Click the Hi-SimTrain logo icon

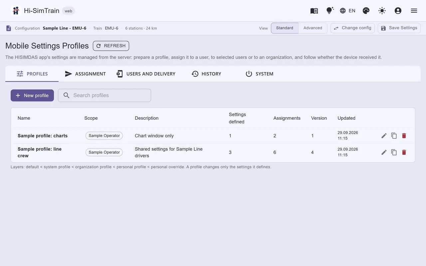click(16, 11)
